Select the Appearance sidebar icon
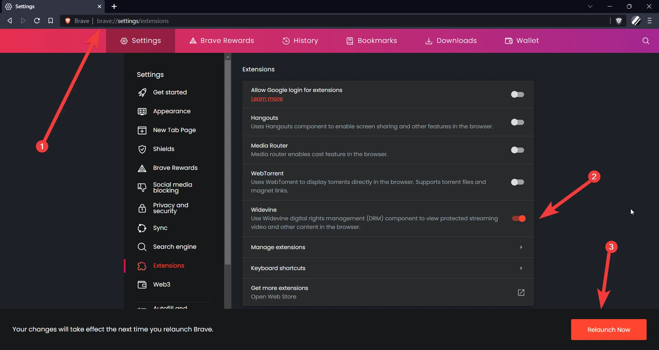659x350 pixels. tap(142, 111)
